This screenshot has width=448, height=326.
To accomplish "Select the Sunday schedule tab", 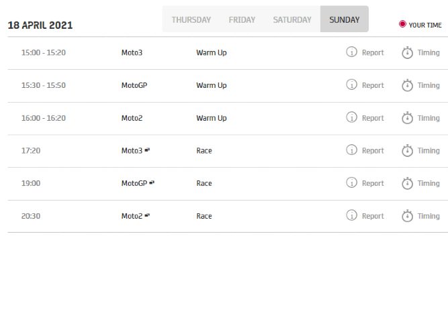I will (344, 20).
